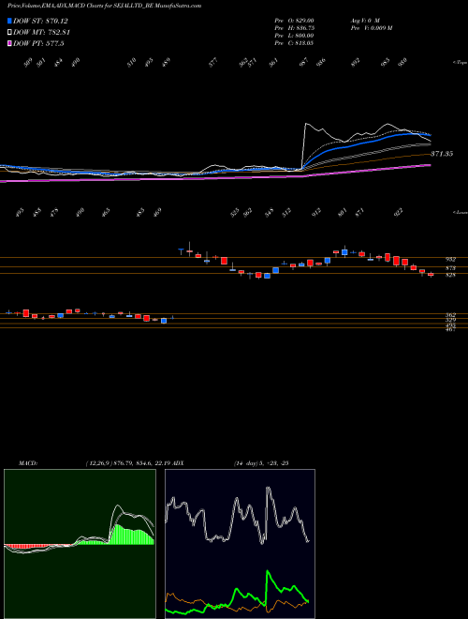Click the white price line spike on EMA chart
Viewport: 468px width, 619px height.
[x=306, y=125]
